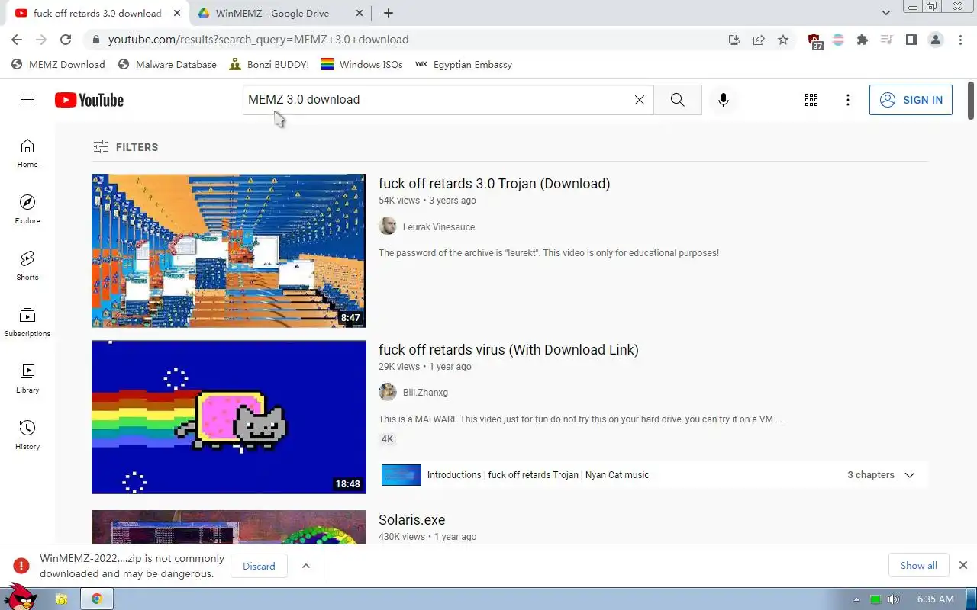Click the 6:35 AM clock
Viewport: 977px width, 610px height.
point(936,599)
